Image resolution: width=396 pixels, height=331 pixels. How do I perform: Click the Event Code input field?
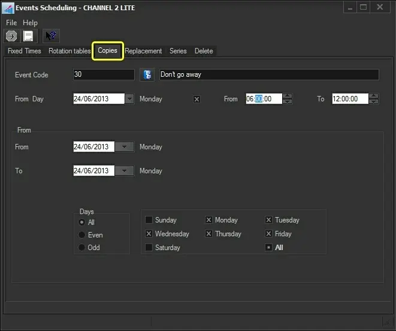104,75
